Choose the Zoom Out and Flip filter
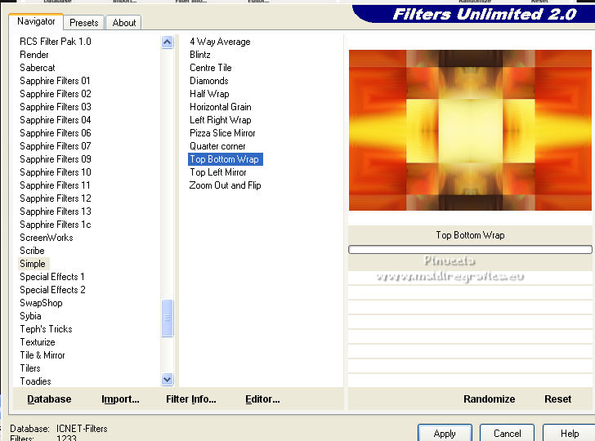 click(x=225, y=185)
